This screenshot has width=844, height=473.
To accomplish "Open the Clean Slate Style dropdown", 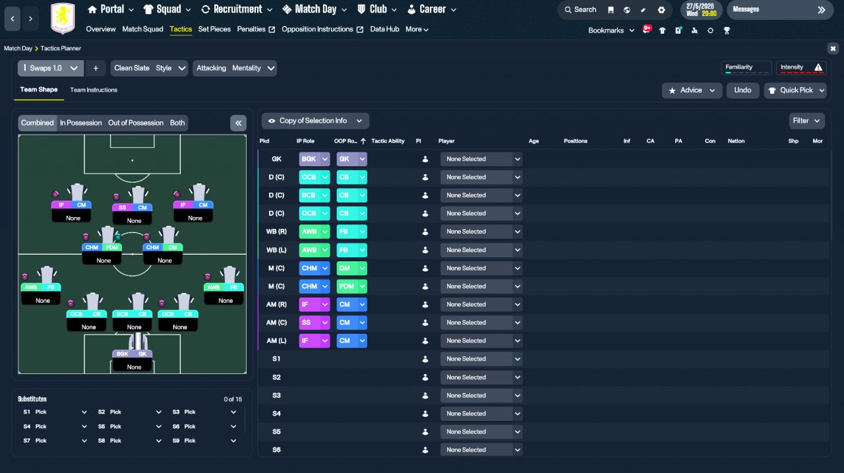I will (150, 68).
